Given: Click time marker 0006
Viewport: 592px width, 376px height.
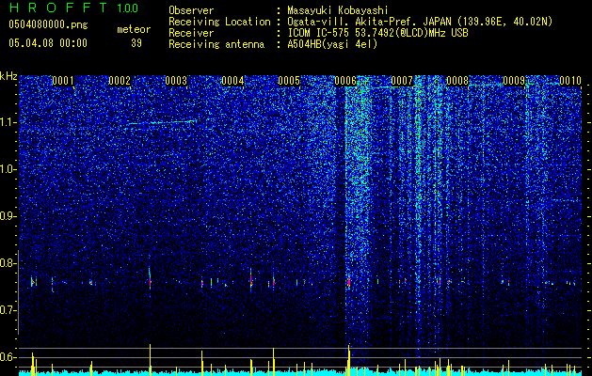Looking at the screenshot, I should [x=345, y=81].
